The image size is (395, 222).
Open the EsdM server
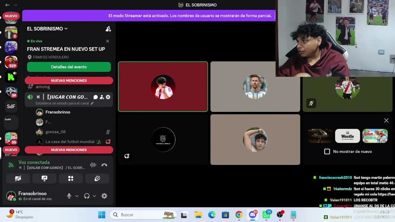pyautogui.click(x=11, y=122)
